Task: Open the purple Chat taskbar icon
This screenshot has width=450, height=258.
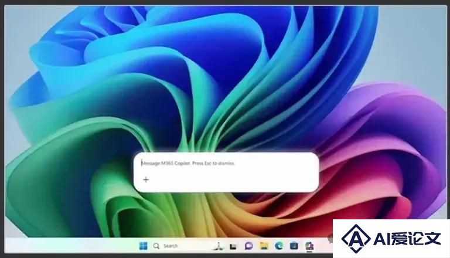Action: click(x=248, y=246)
